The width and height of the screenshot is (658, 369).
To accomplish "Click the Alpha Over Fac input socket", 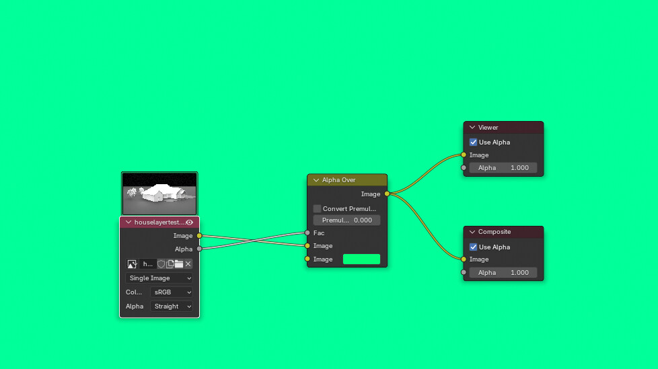I will [x=307, y=233].
